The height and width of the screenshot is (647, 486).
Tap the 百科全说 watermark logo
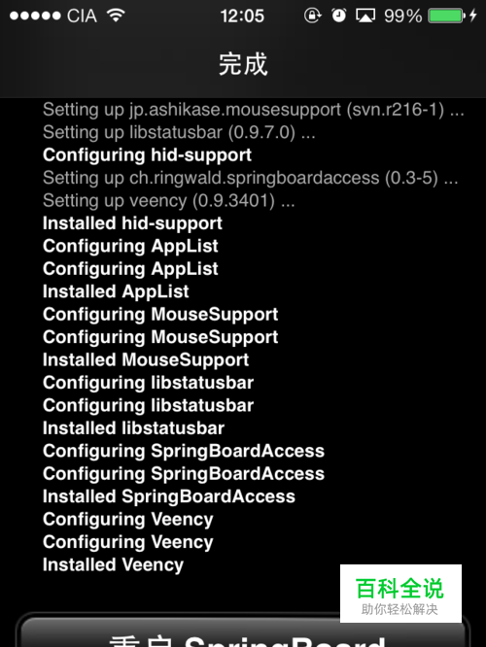pos(400,594)
